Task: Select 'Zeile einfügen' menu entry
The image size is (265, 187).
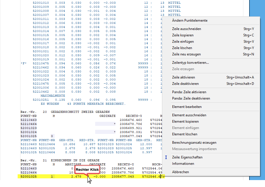Action: click(183, 42)
